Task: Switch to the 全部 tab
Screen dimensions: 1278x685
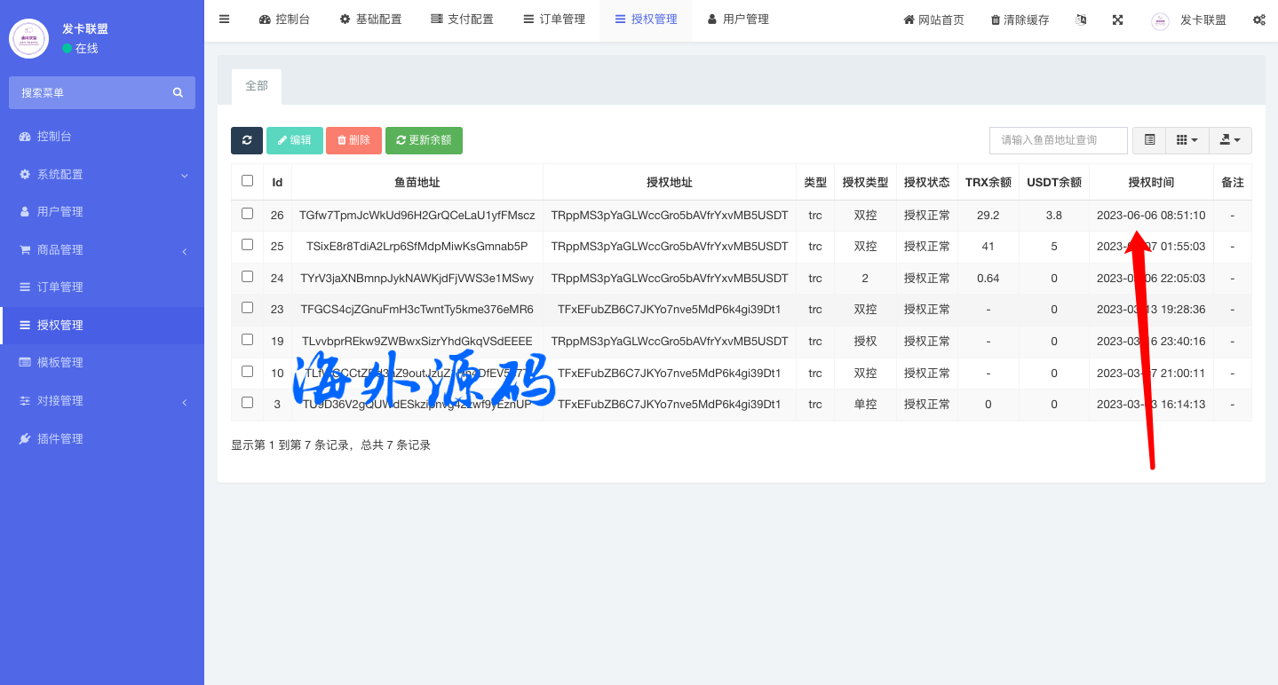Action: click(x=257, y=86)
